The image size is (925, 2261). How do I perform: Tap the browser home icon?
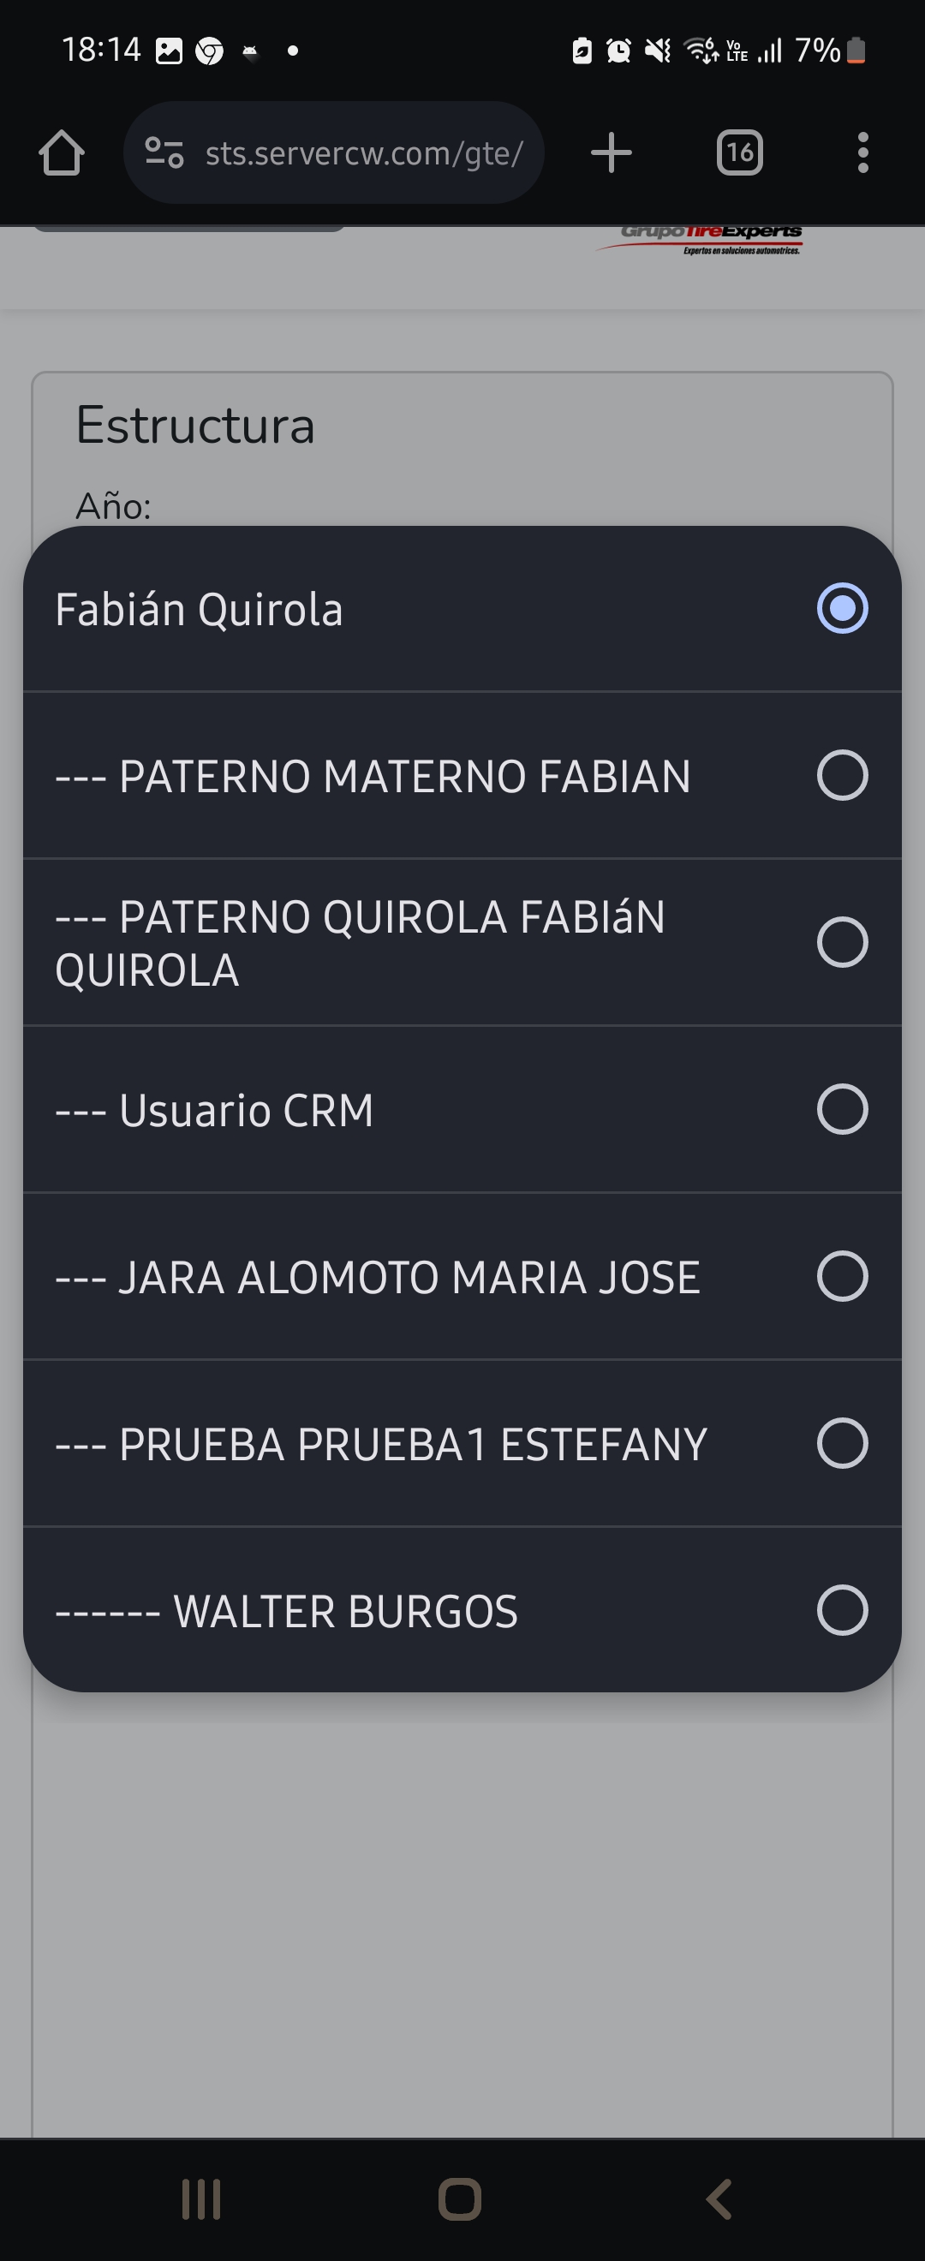click(x=62, y=153)
